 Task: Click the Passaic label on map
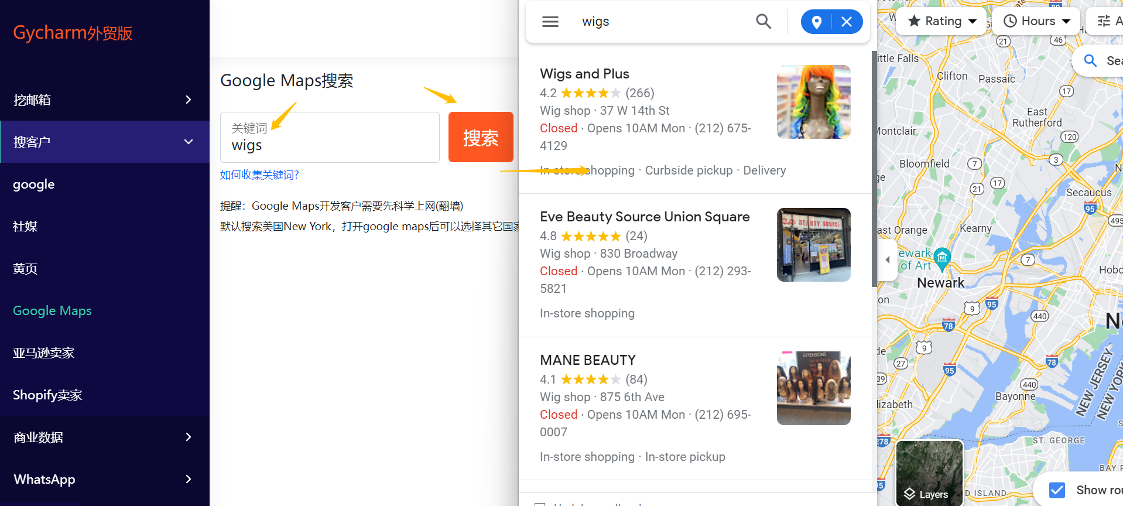[997, 79]
